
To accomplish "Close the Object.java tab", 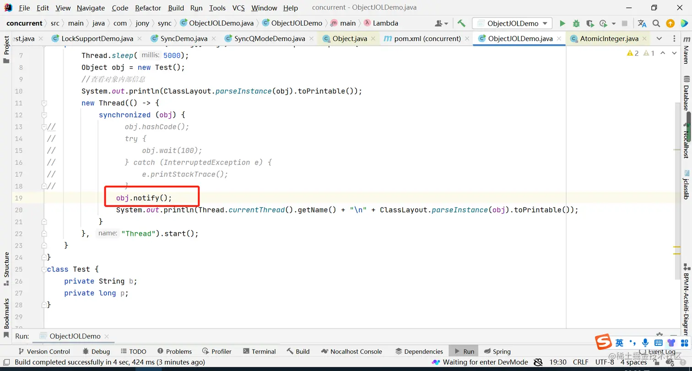I will 373,39.
